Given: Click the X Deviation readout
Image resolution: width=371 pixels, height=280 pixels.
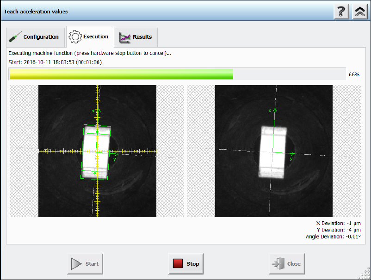Looking at the screenshot, I should pyautogui.click(x=338, y=223).
